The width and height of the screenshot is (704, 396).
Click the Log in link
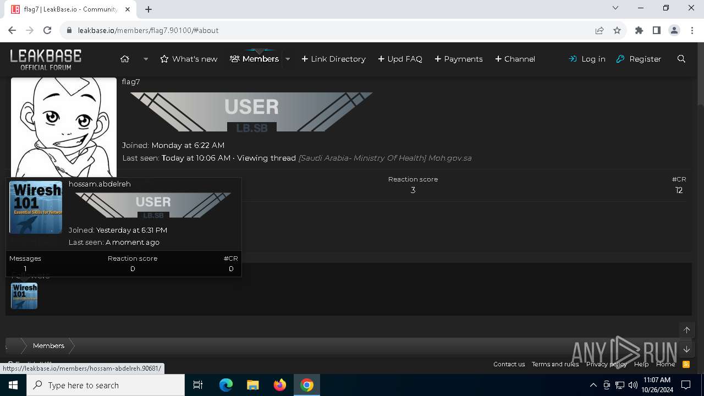point(587,59)
